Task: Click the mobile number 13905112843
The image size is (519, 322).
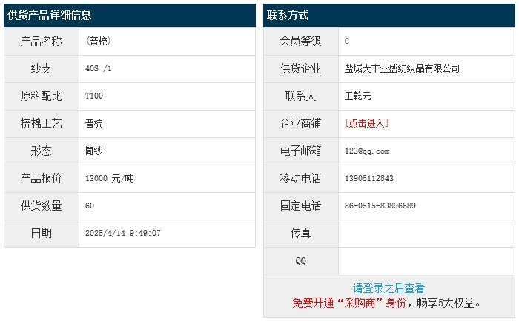Action: pos(369,178)
